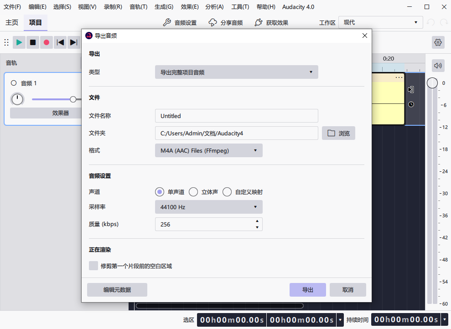The width and height of the screenshot is (451, 329).
Task: Open the 录制(R) menu
Action: click(113, 7)
